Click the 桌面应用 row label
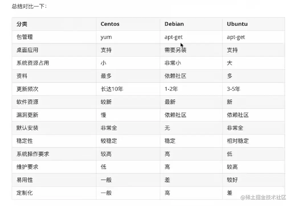 click(27, 50)
